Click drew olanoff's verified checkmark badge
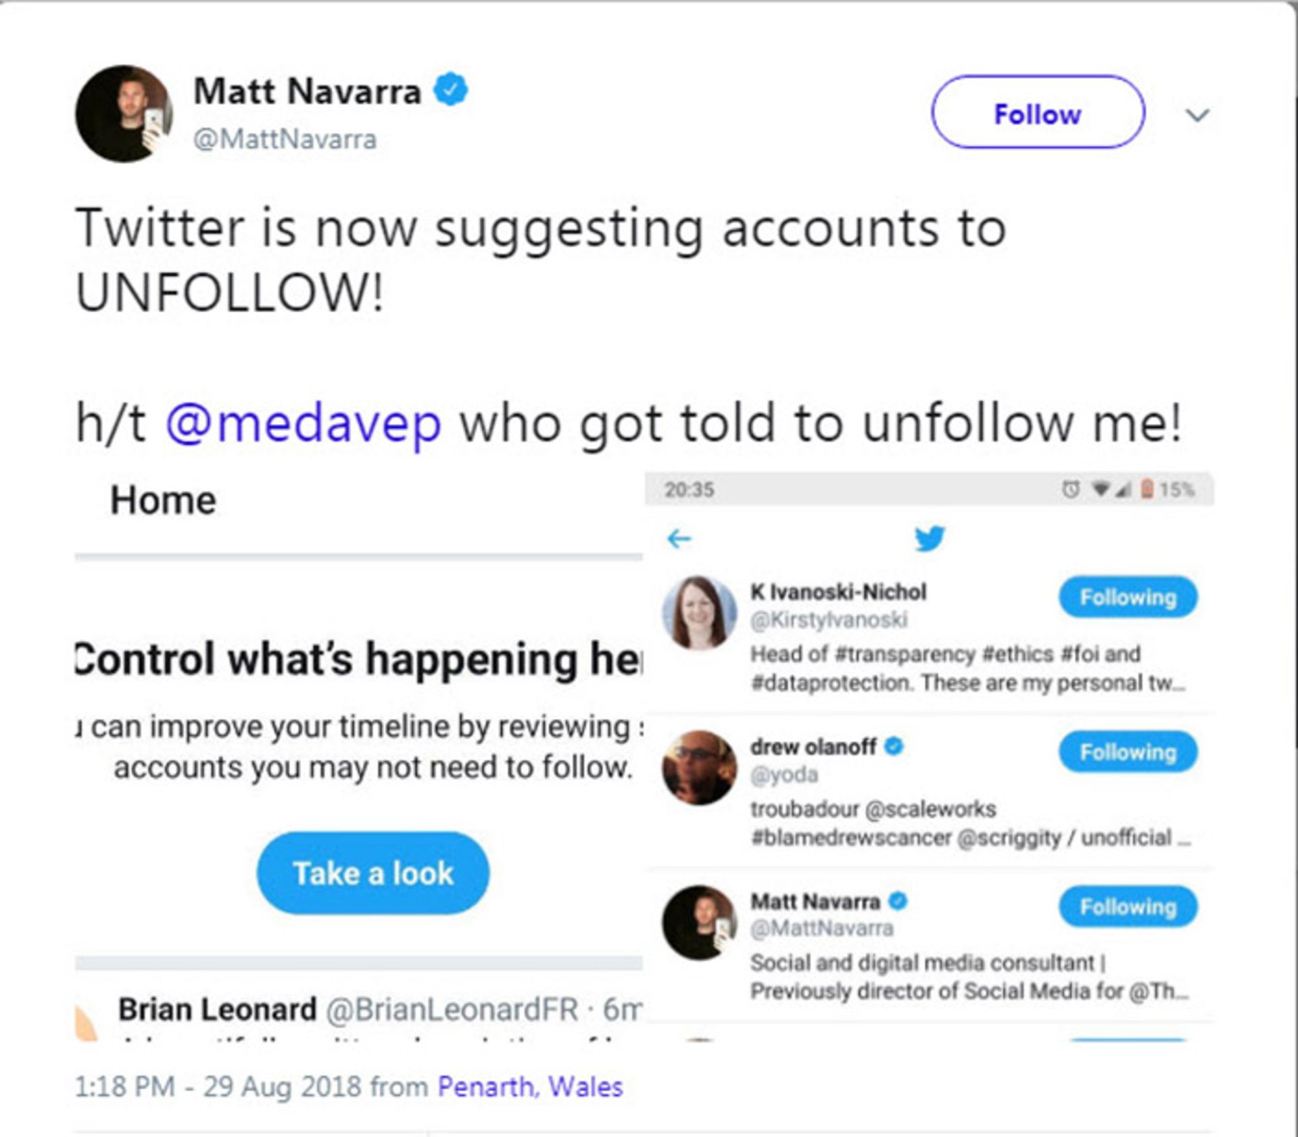 (x=894, y=746)
